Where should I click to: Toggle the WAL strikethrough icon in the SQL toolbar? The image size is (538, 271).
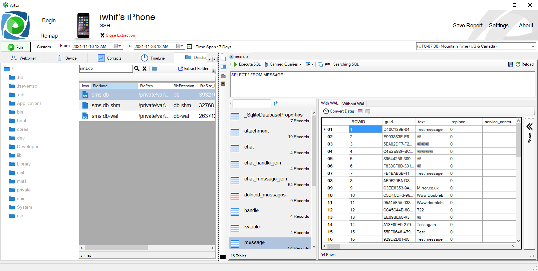point(328,64)
